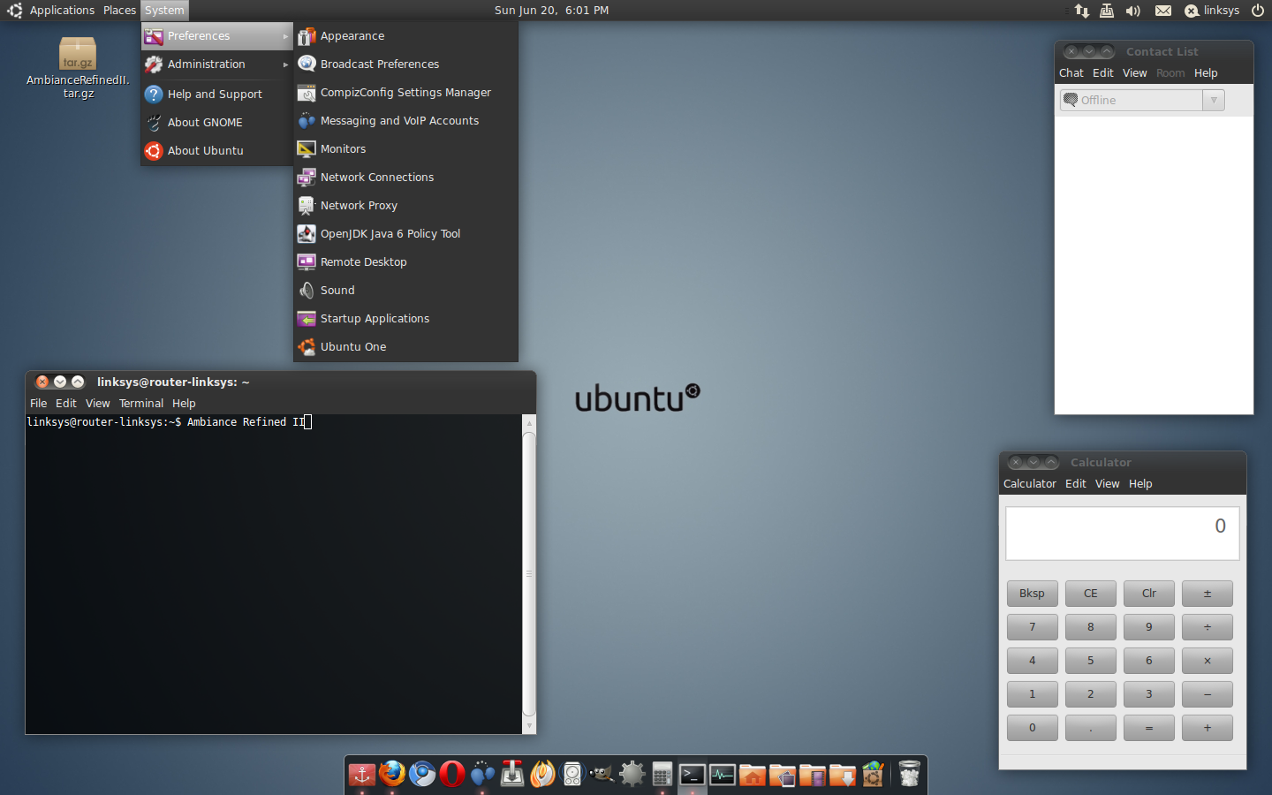Open OpenJDK Java 6 Policy Tool
This screenshot has width=1272, height=795.
(405, 234)
